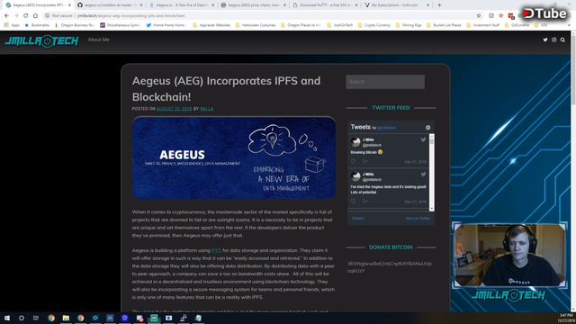Click the Twitter bird on Aegeus beta tweet
Image resolution: width=576 pixels, height=324 pixels.
pyautogui.click(x=423, y=174)
